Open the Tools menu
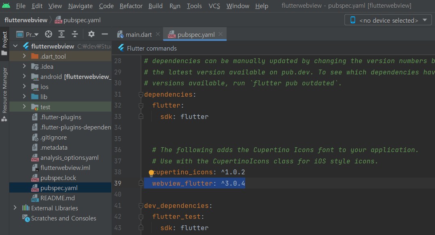The image size is (435, 235). click(x=194, y=6)
